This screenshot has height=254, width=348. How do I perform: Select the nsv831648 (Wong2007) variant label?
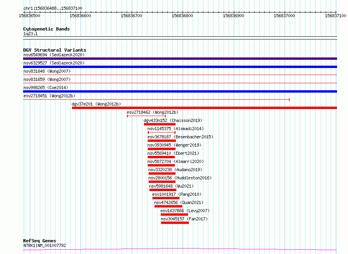pos(47,71)
